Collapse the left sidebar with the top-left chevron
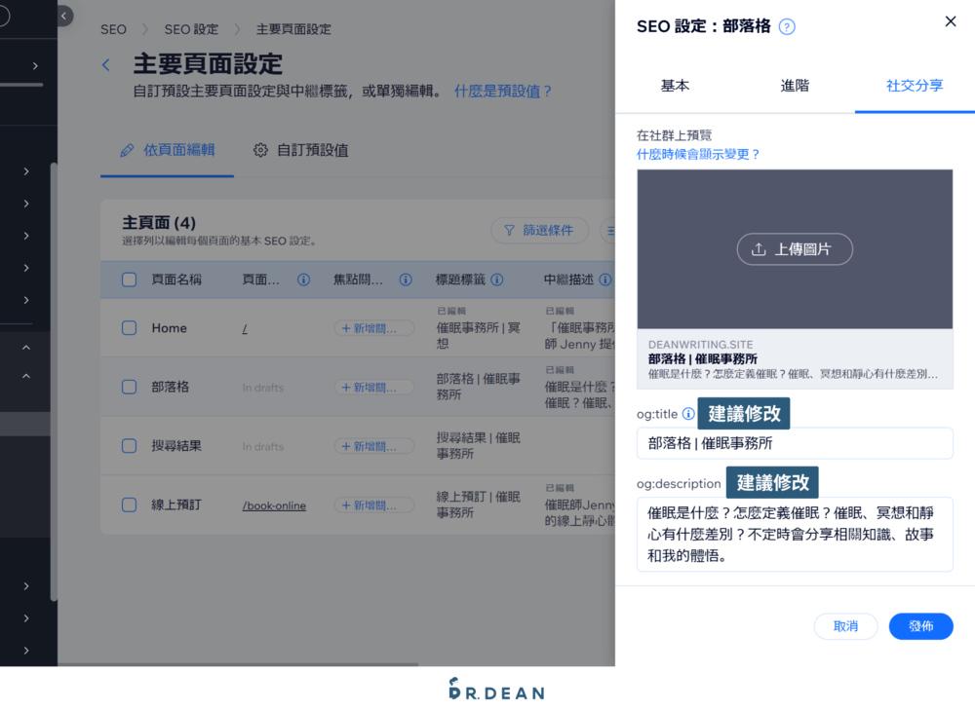975x710 pixels. pyautogui.click(x=62, y=16)
